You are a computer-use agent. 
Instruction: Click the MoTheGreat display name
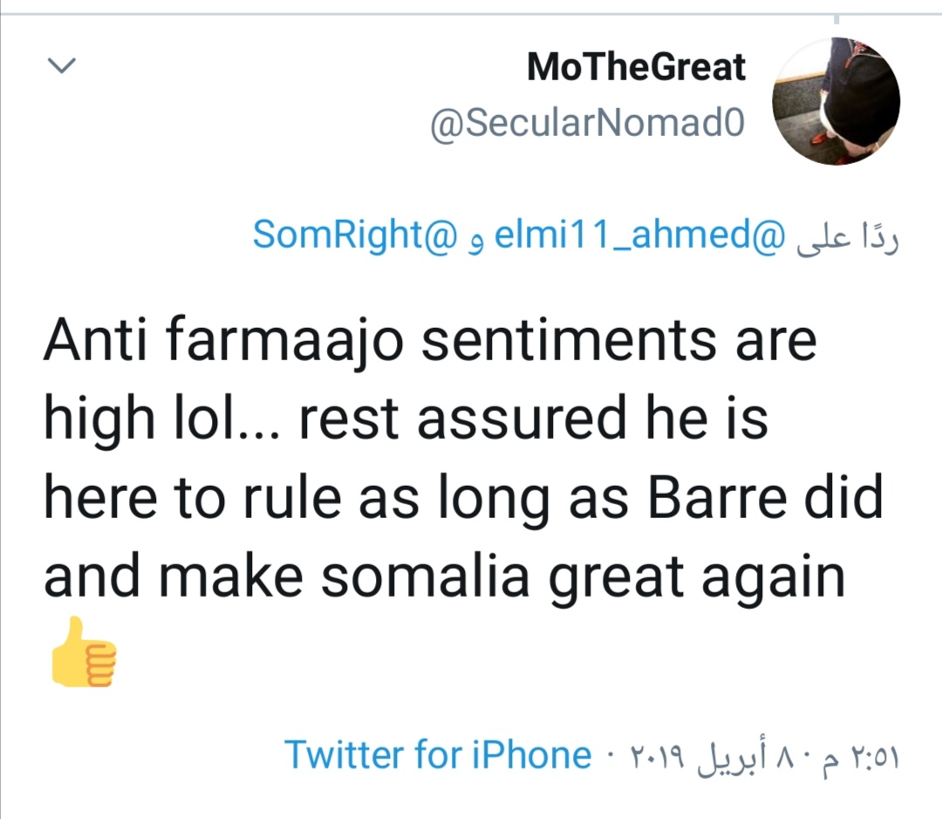[x=636, y=67]
